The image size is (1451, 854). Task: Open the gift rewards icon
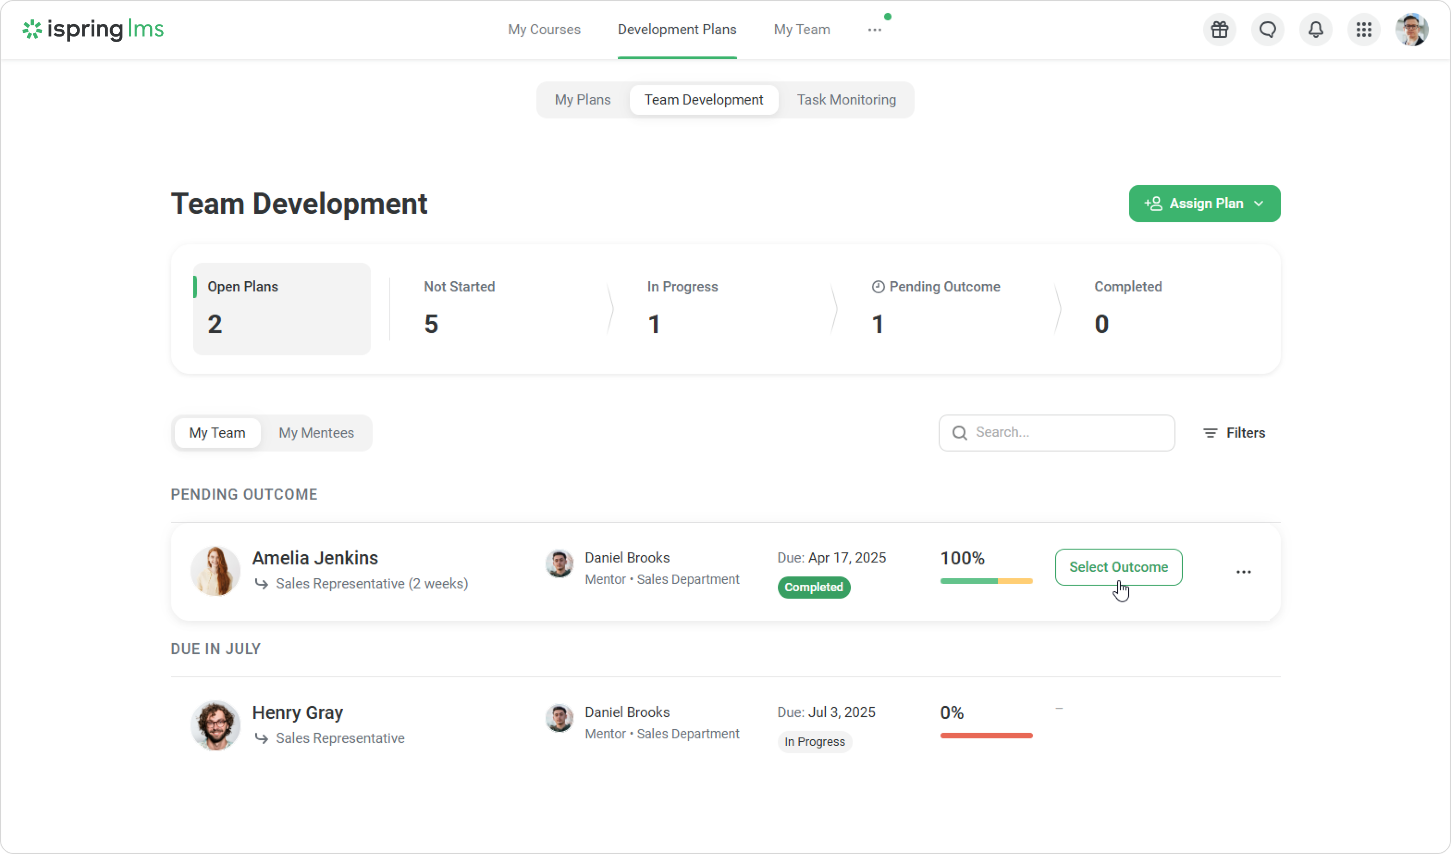[1219, 30]
